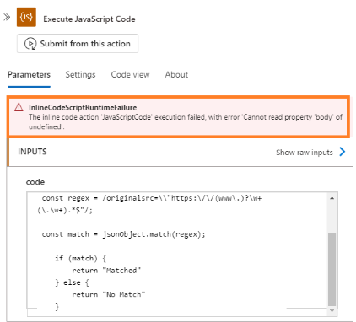Click inside the code text box
Image resolution: width=356 pixels, height=322 pixels.
click(x=182, y=255)
